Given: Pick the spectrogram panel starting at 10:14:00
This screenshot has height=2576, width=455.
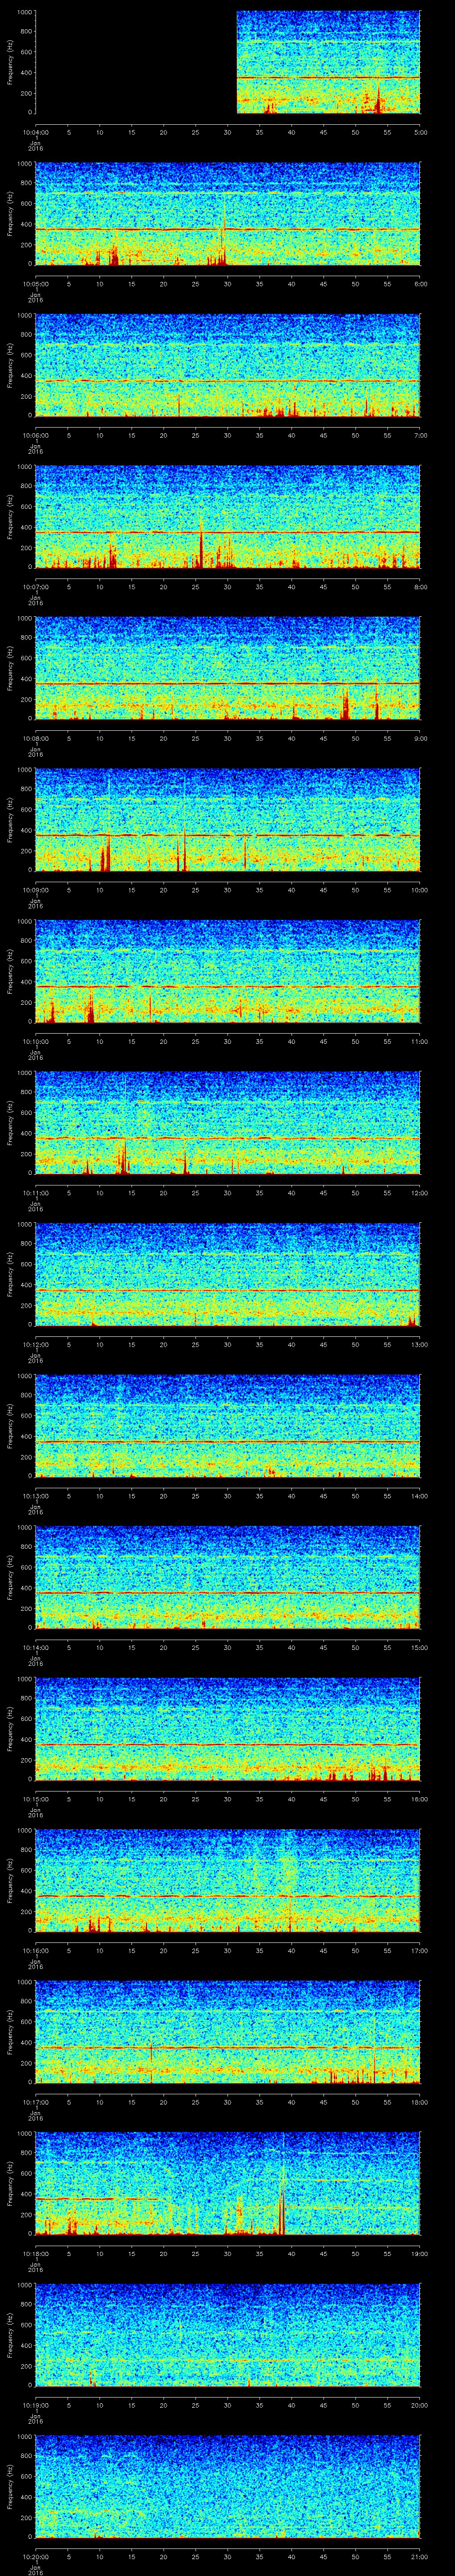Looking at the screenshot, I should click(x=228, y=1578).
